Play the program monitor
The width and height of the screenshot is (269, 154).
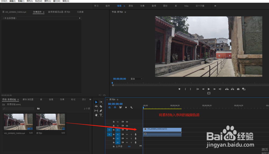209,89
